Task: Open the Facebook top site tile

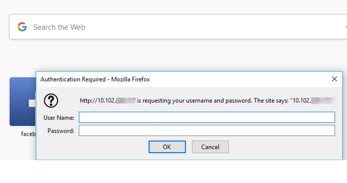Action: coord(23,101)
